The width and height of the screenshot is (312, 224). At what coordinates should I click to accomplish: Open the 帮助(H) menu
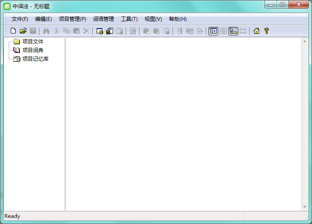[178, 19]
